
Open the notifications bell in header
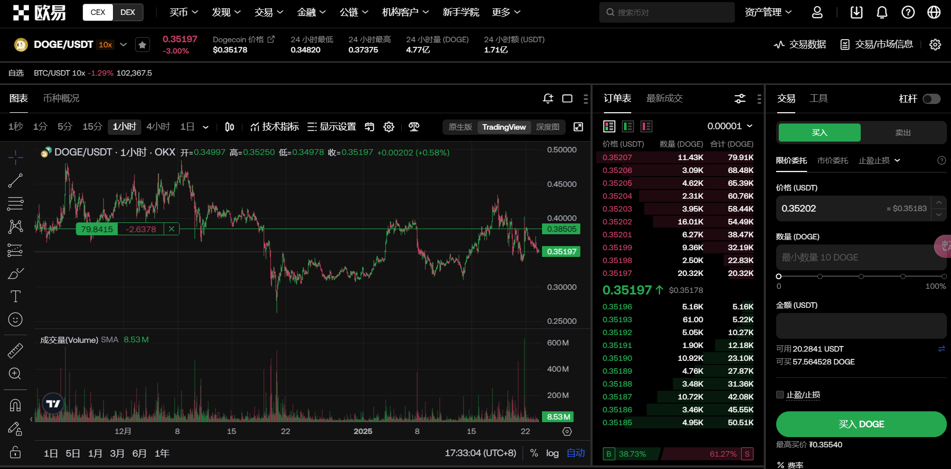[x=882, y=12]
